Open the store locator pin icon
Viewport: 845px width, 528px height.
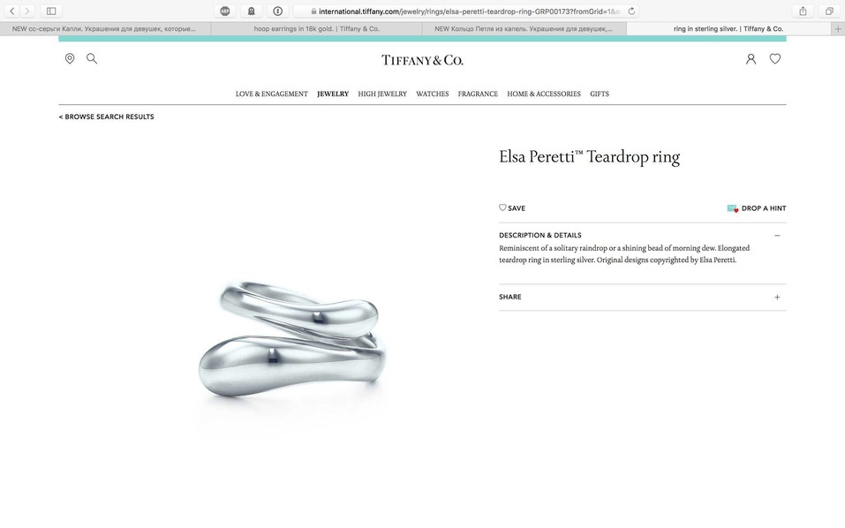tap(70, 59)
